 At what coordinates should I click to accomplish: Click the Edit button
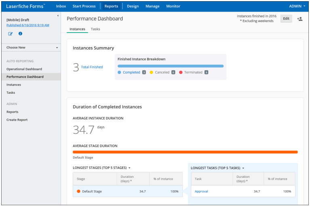click(x=286, y=19)
